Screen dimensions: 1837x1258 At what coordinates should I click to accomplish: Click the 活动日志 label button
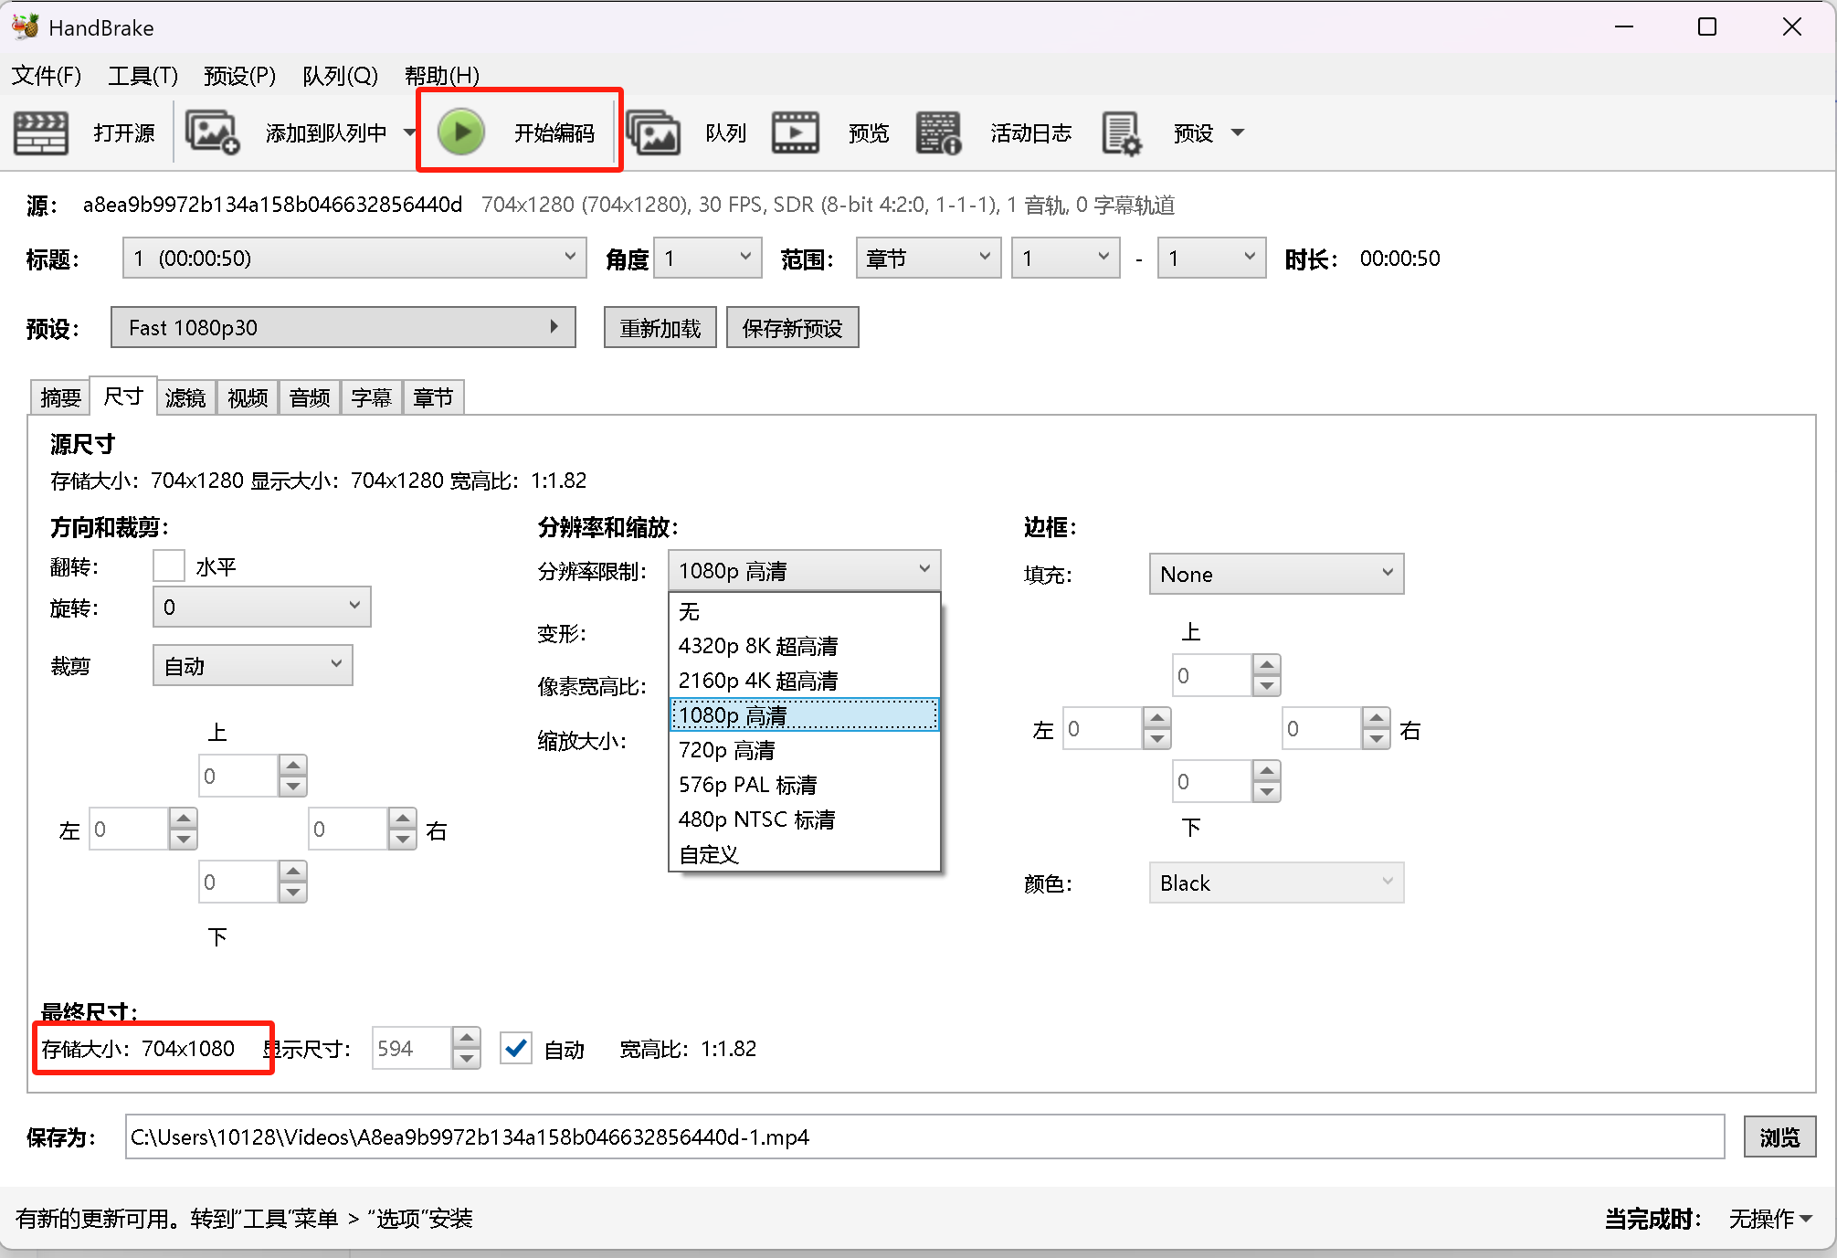point(1031,133)
